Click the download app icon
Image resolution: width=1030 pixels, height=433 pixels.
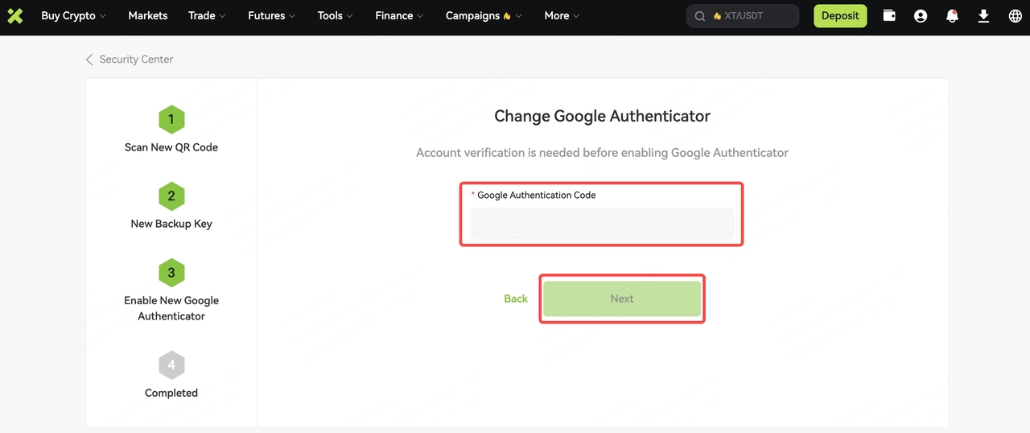pyautogui.click(x=983, y=15)
